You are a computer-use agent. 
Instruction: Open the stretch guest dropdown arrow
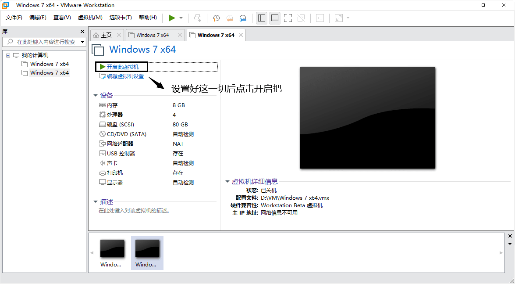click(348, 18)
